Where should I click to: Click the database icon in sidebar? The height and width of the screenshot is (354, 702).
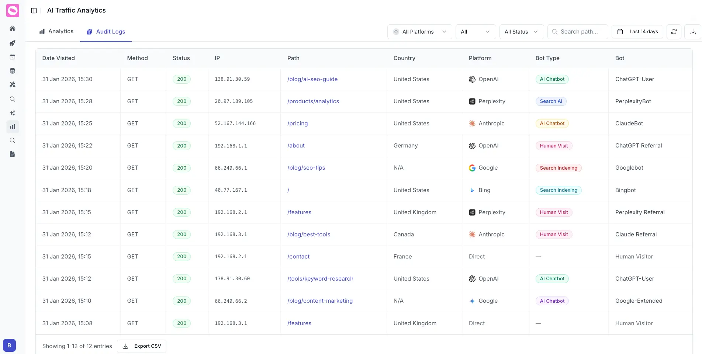(x=12, y=70)
